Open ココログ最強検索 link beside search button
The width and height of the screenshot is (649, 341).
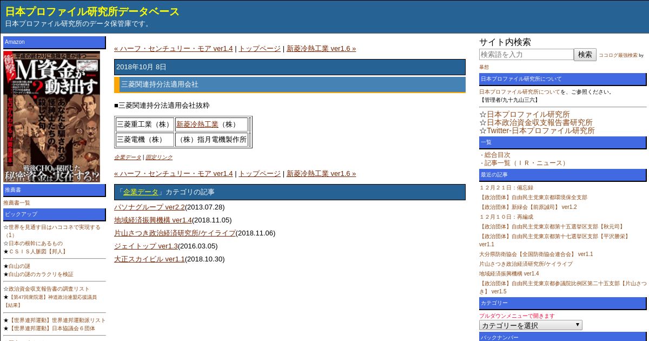[618, 55]
